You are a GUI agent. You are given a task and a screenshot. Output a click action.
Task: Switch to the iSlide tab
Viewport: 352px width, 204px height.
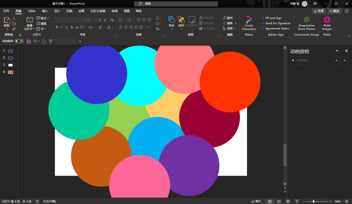click(x=32, y=11)
